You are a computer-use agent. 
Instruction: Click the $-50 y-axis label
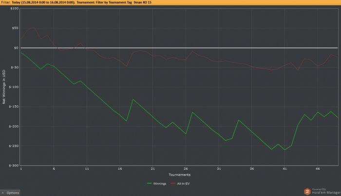coord(15,67)
